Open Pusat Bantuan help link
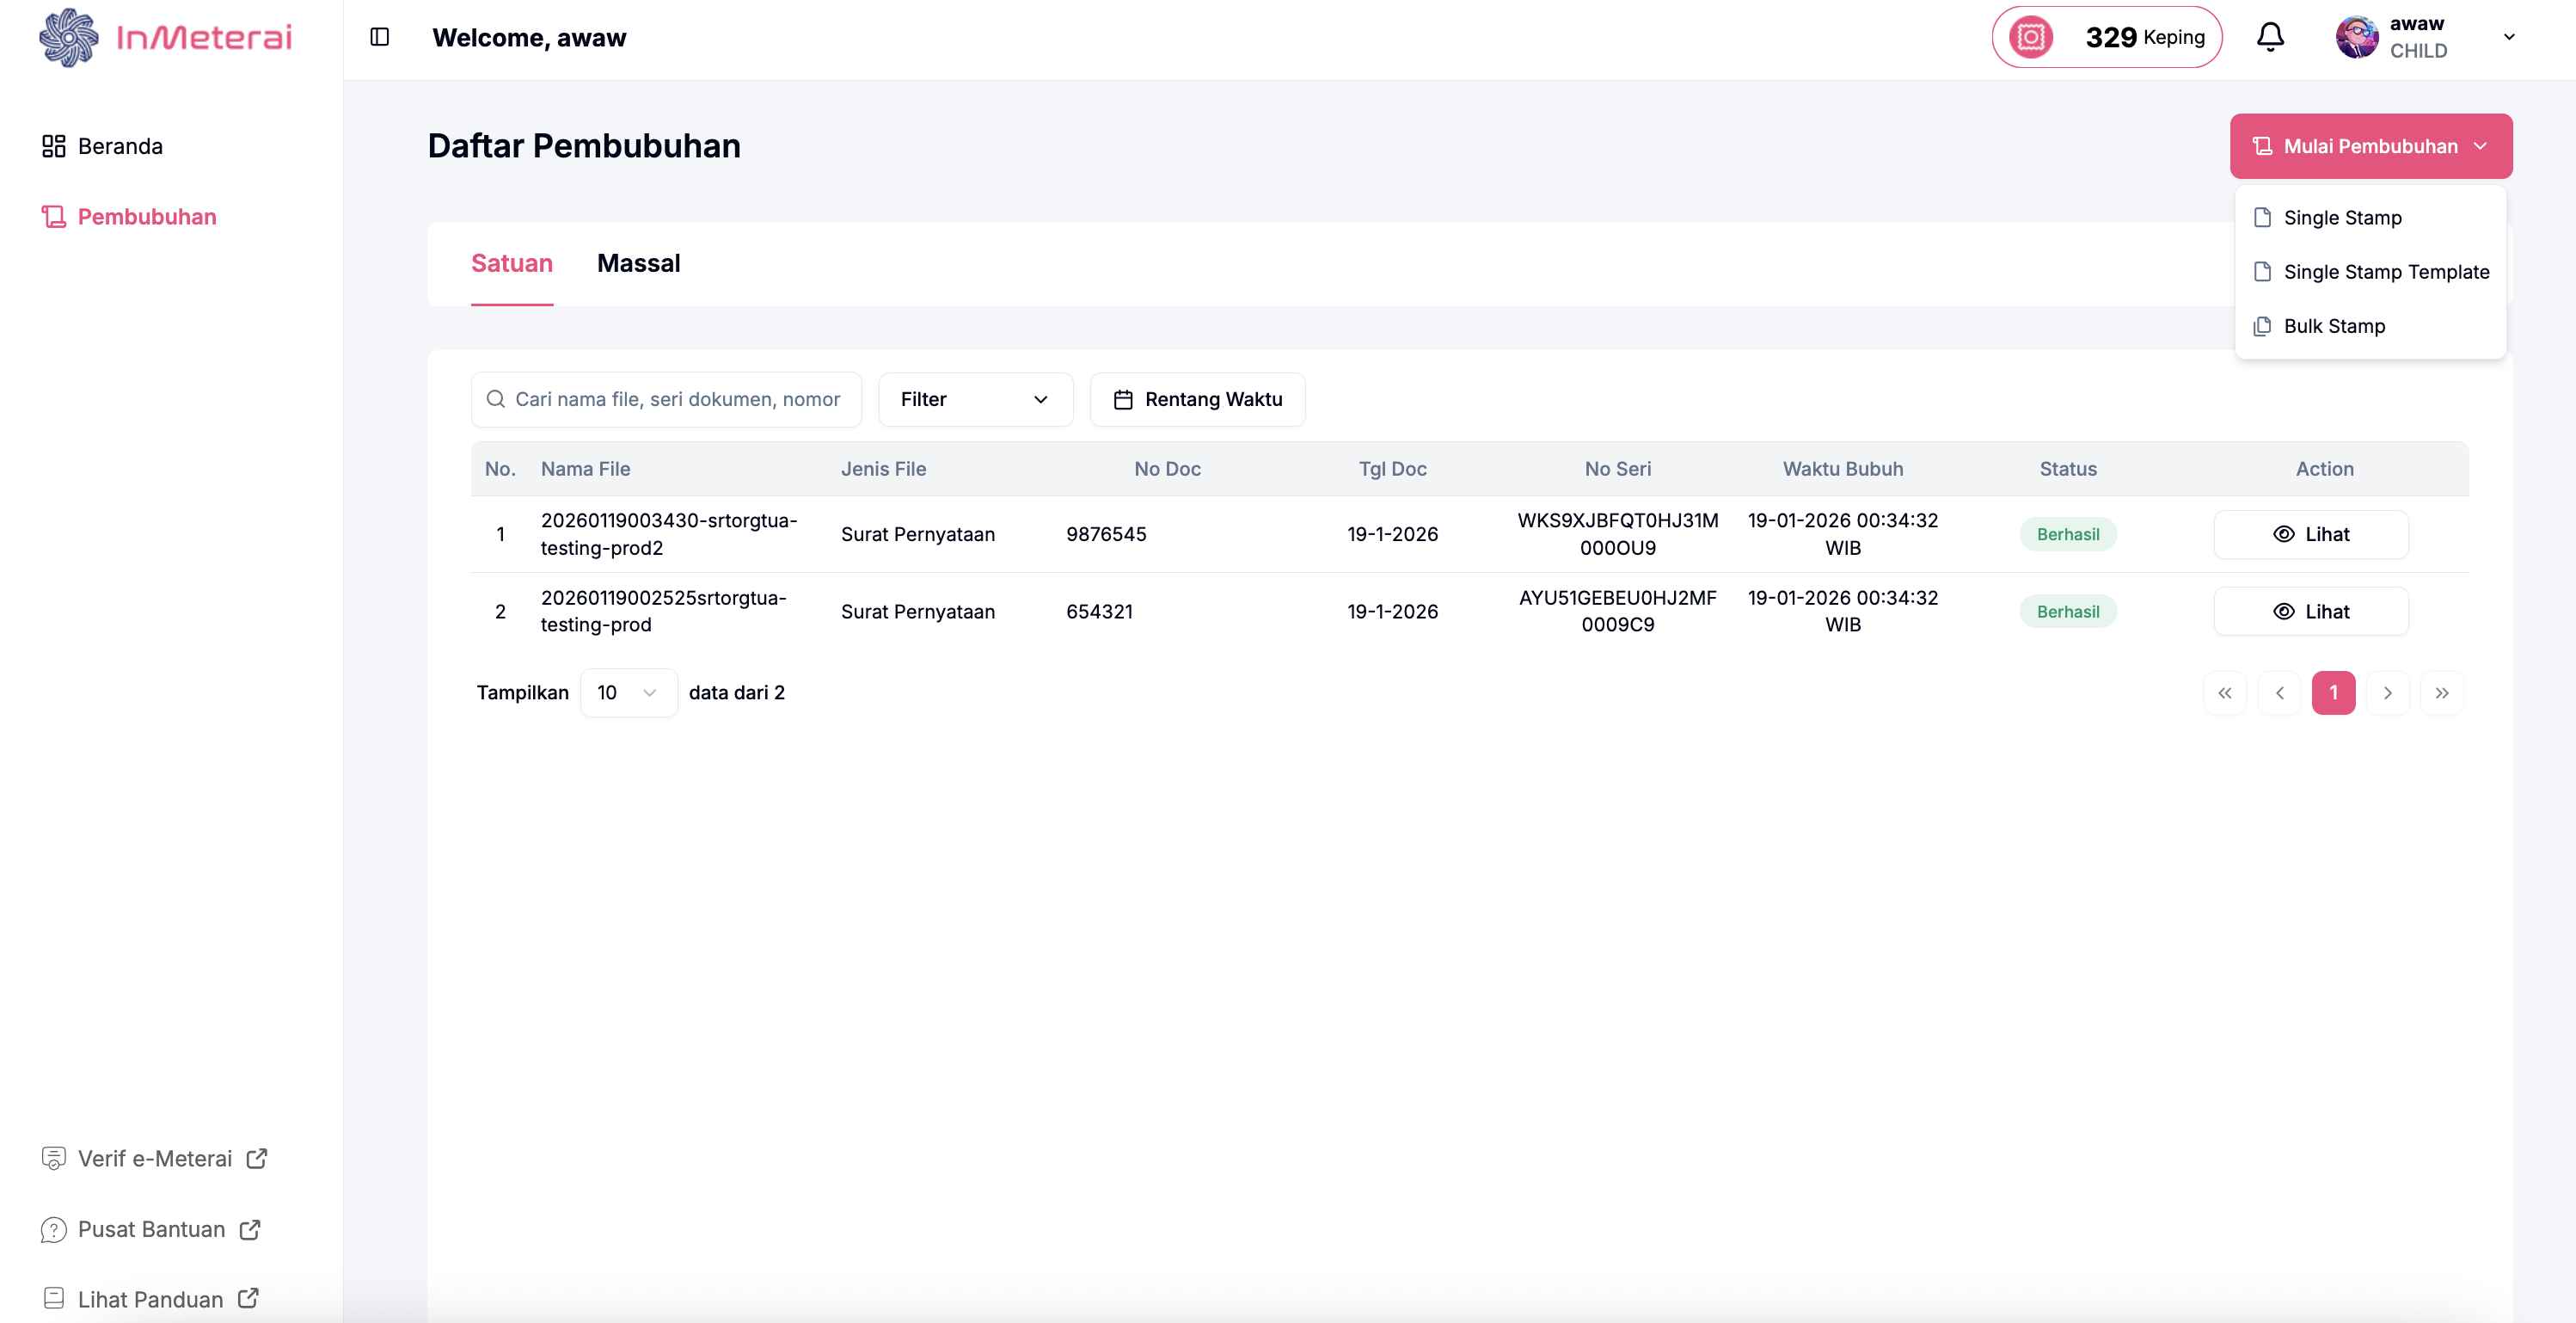 [x=151, y=1229]
